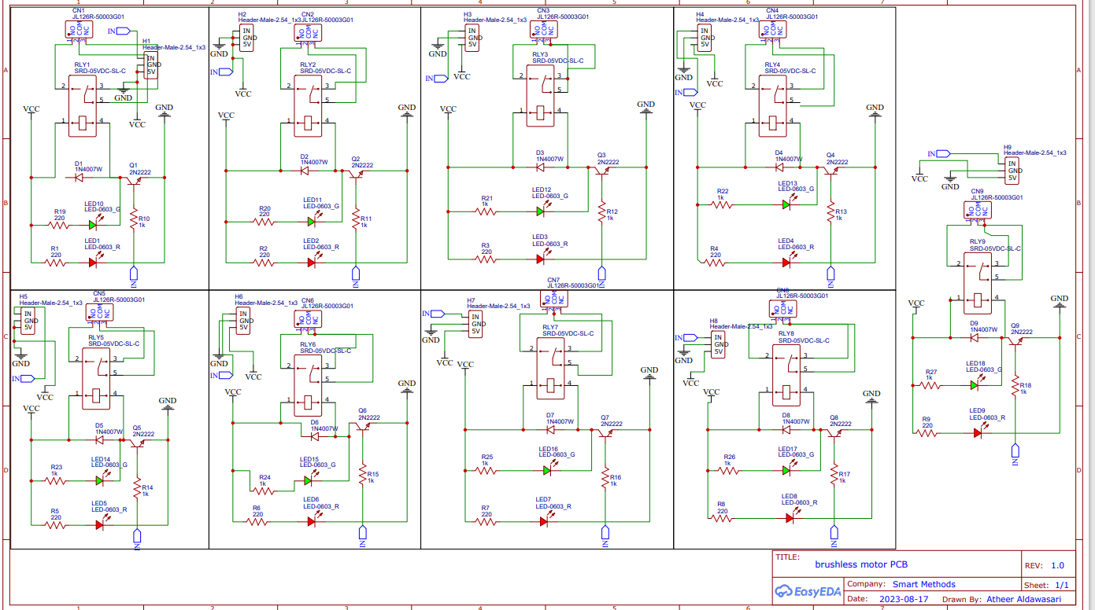Select the GND ground symbol beside RLY9

(x=1061, y=307)
